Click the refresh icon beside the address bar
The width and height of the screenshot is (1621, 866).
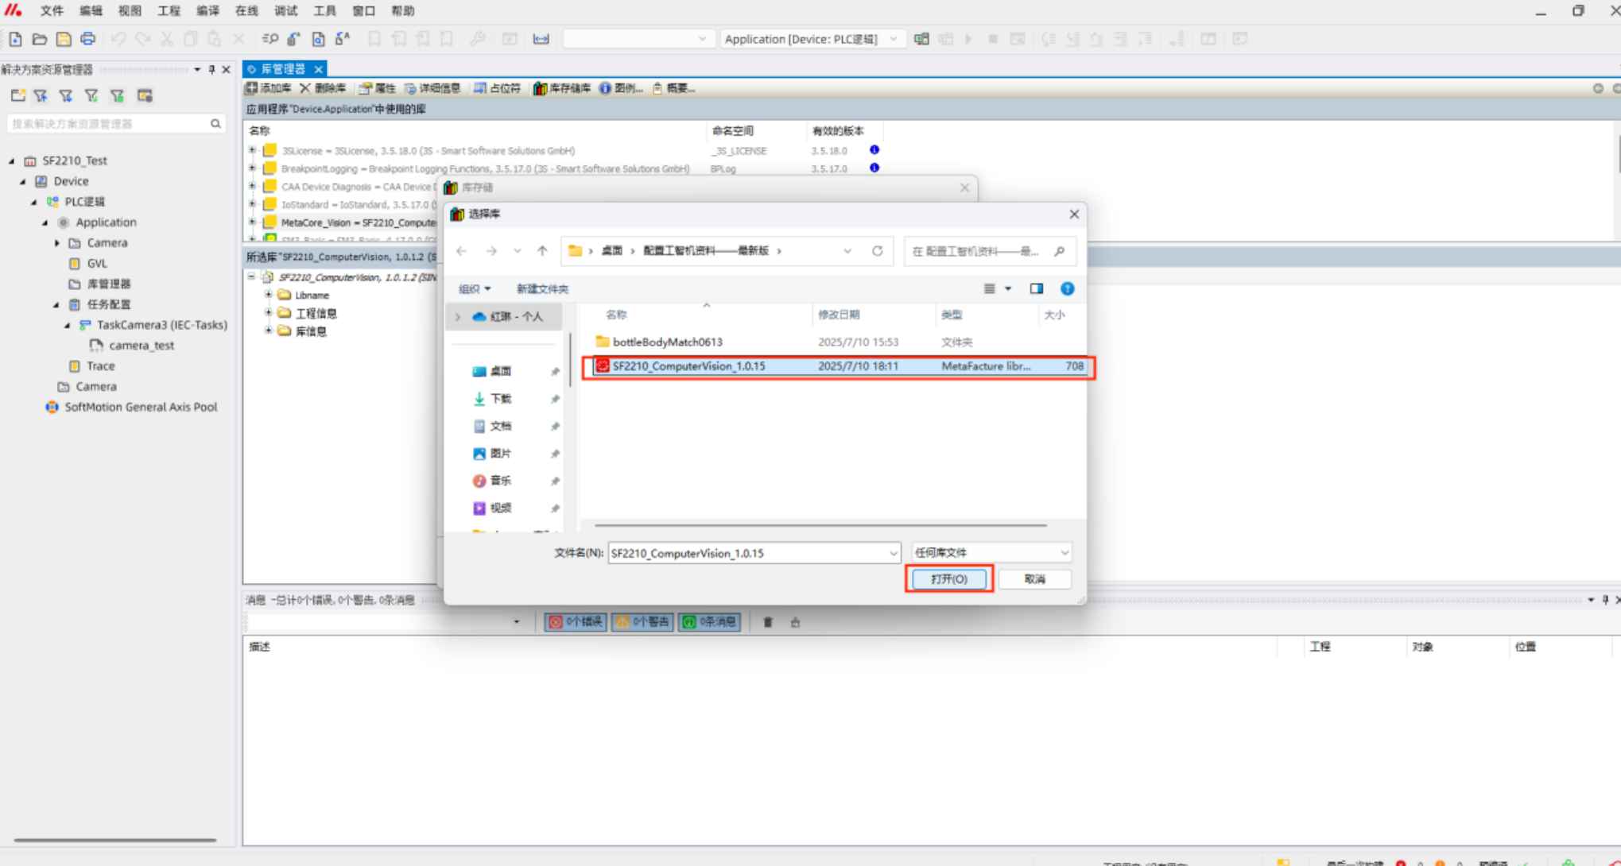pos(877,251)
